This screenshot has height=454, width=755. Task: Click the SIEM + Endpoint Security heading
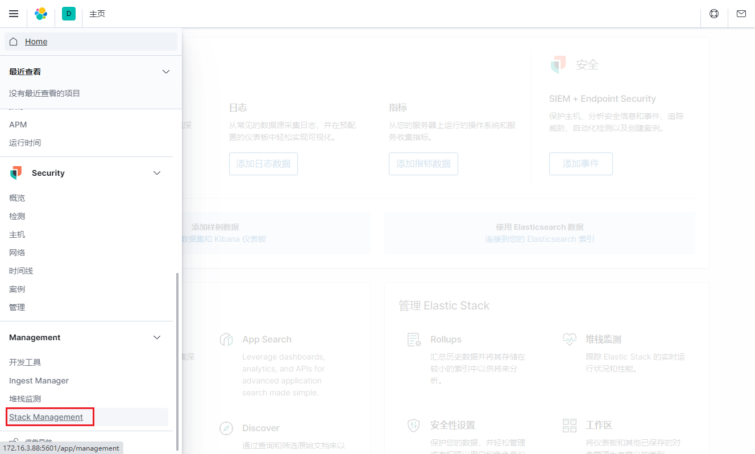coord(603,98)
